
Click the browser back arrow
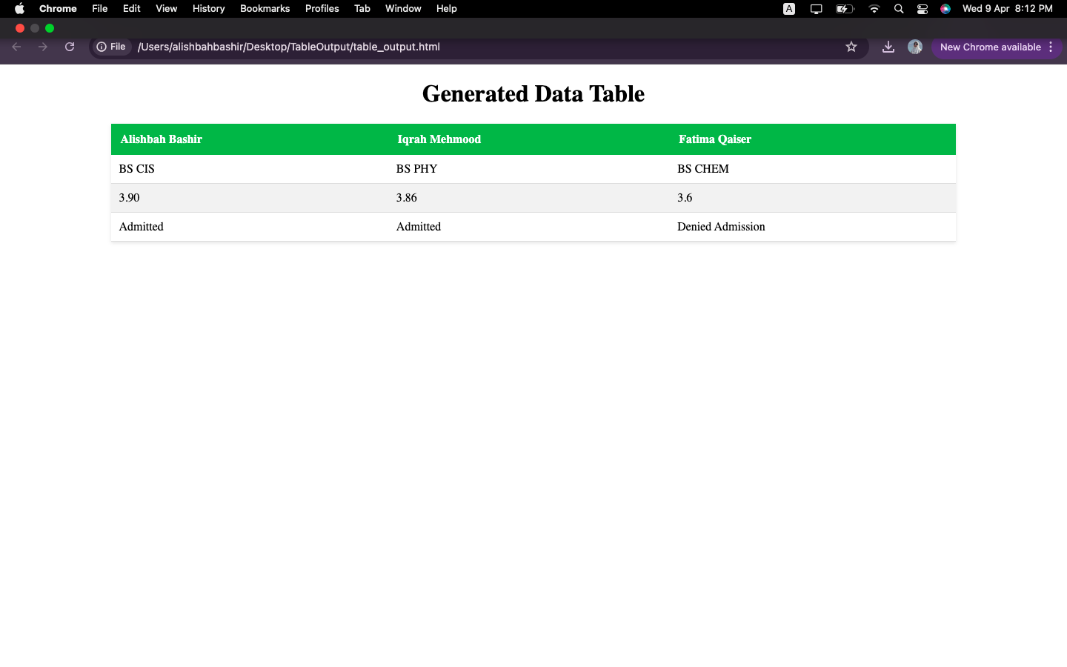click(x=16, y=47)
